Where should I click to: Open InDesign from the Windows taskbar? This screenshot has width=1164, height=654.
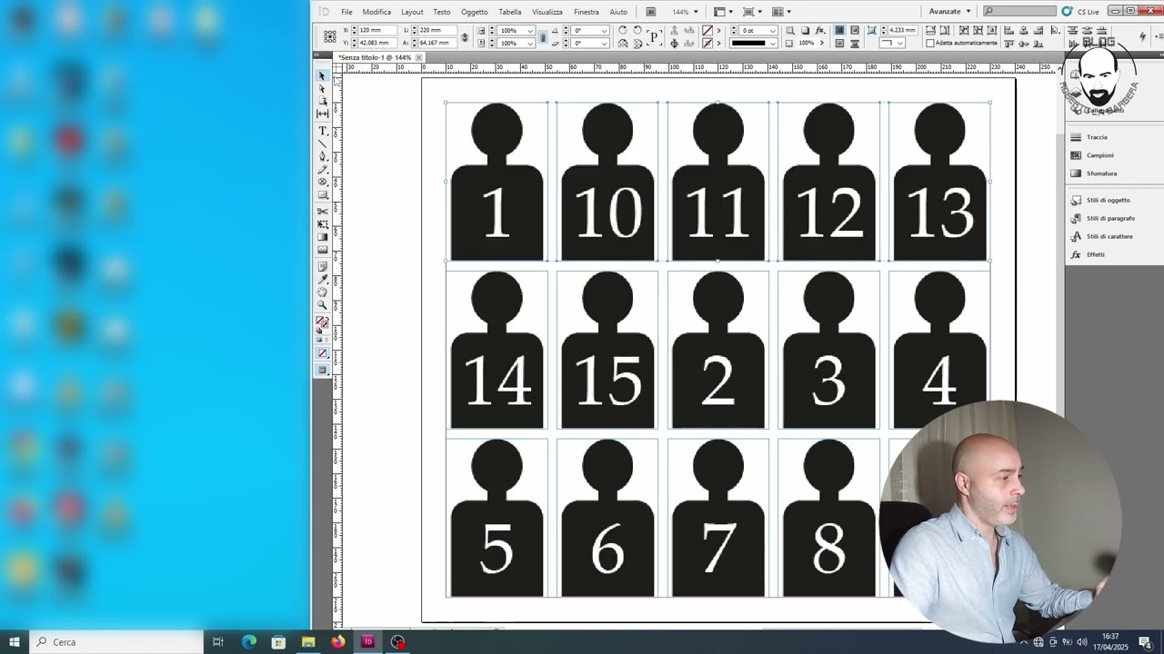tap(367, 641)
